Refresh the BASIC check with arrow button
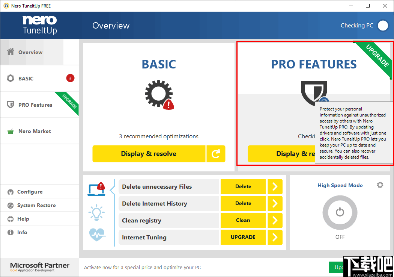394x277 pixels. (x=216, y=154)
